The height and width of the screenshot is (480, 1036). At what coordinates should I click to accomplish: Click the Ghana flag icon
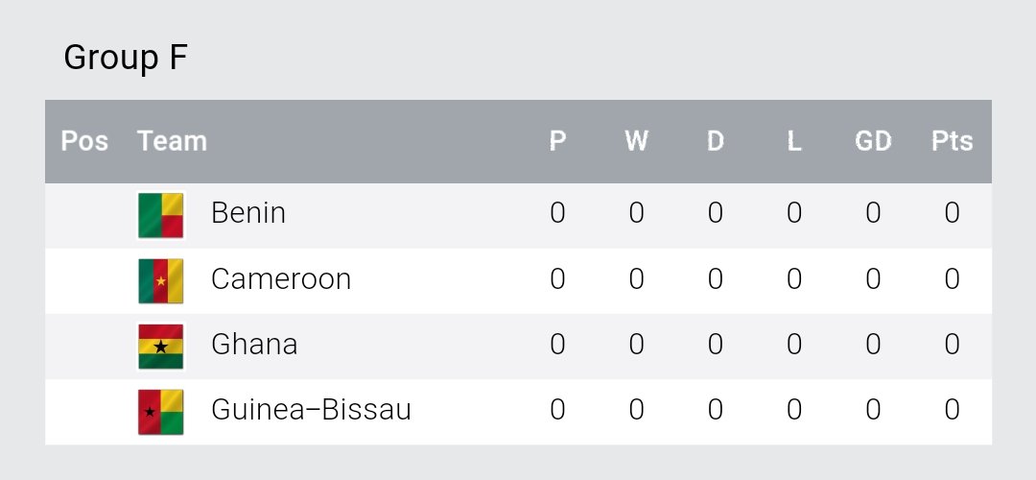click(x=160, y=346)
